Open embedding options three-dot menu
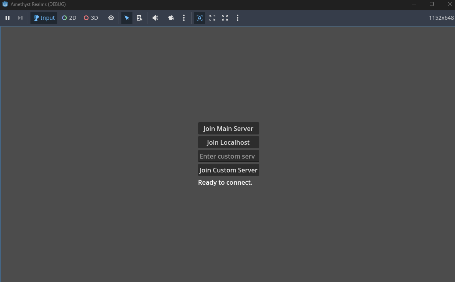This screenshot has height=282, width=455. pyautogui.click(x=238, y=18)
